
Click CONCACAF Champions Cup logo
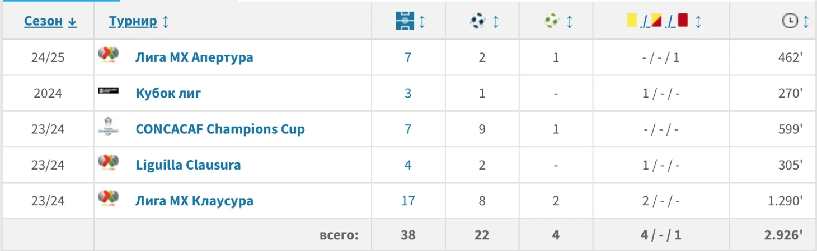[108, 128]
